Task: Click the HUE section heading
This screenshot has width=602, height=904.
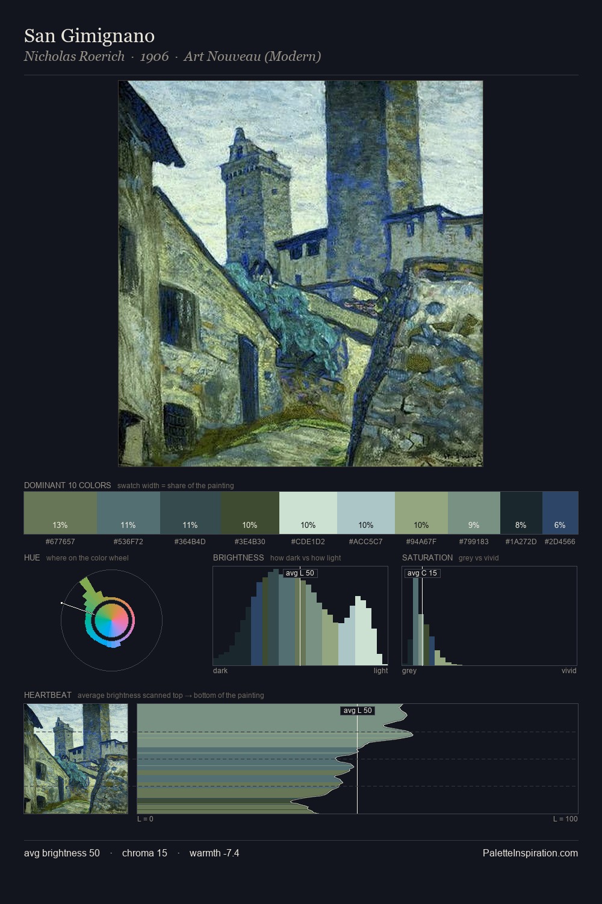Action: pos(32,557)
